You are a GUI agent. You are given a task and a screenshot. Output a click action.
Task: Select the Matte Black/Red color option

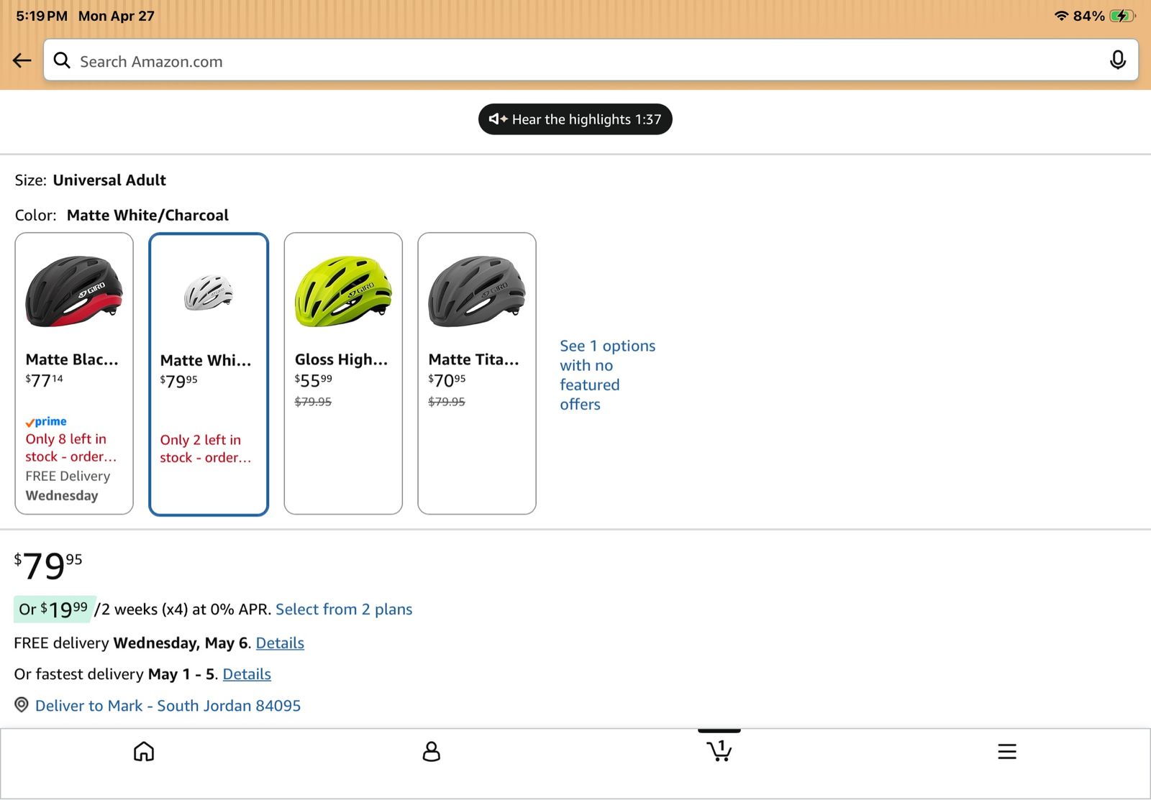pos(74,373)
